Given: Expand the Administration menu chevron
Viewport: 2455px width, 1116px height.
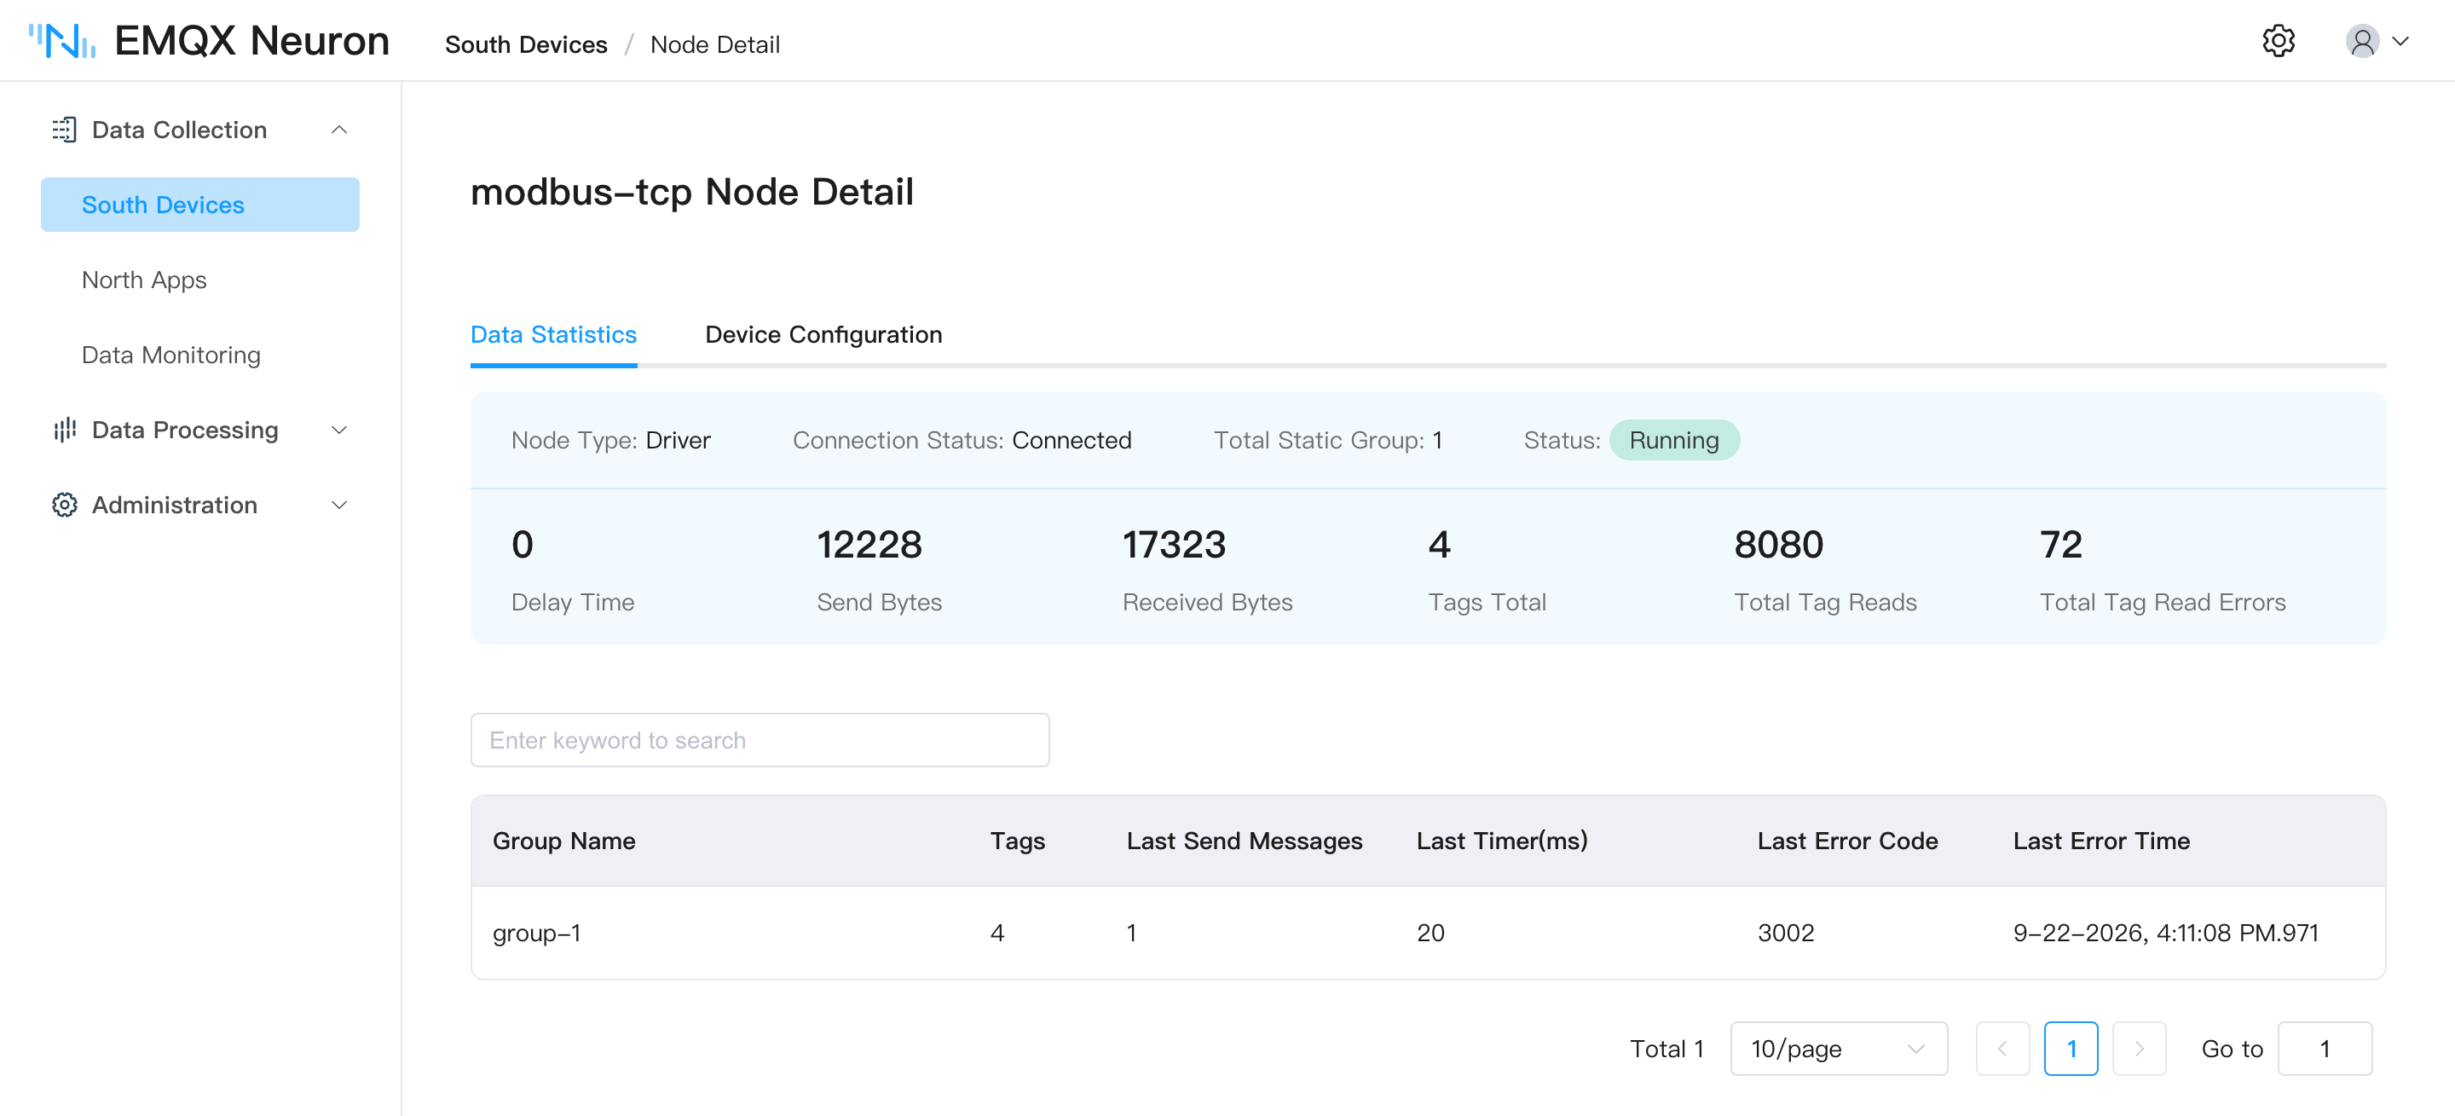Looking at the screenshot, I should 338,505.
